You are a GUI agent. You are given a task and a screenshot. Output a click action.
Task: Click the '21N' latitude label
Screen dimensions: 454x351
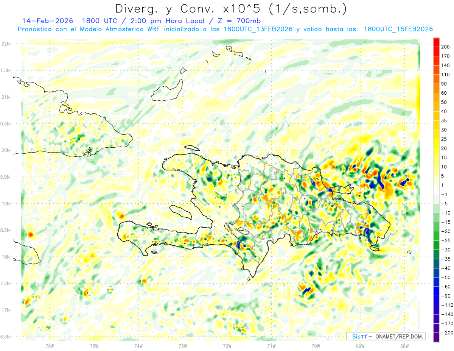(x=6, y=97)
